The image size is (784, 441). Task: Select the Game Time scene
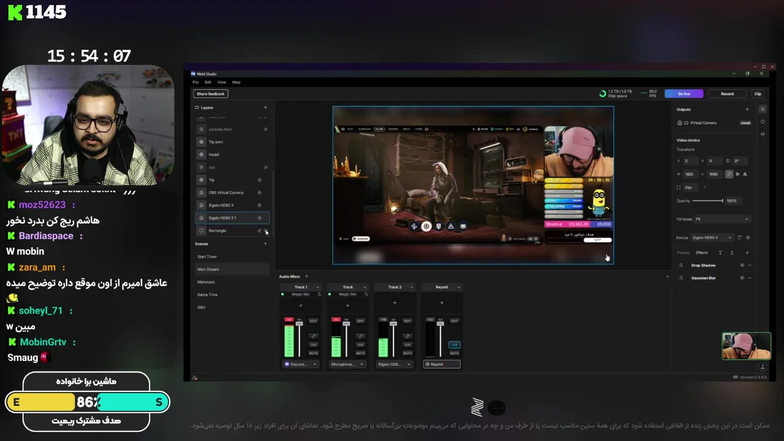(207, 295)
